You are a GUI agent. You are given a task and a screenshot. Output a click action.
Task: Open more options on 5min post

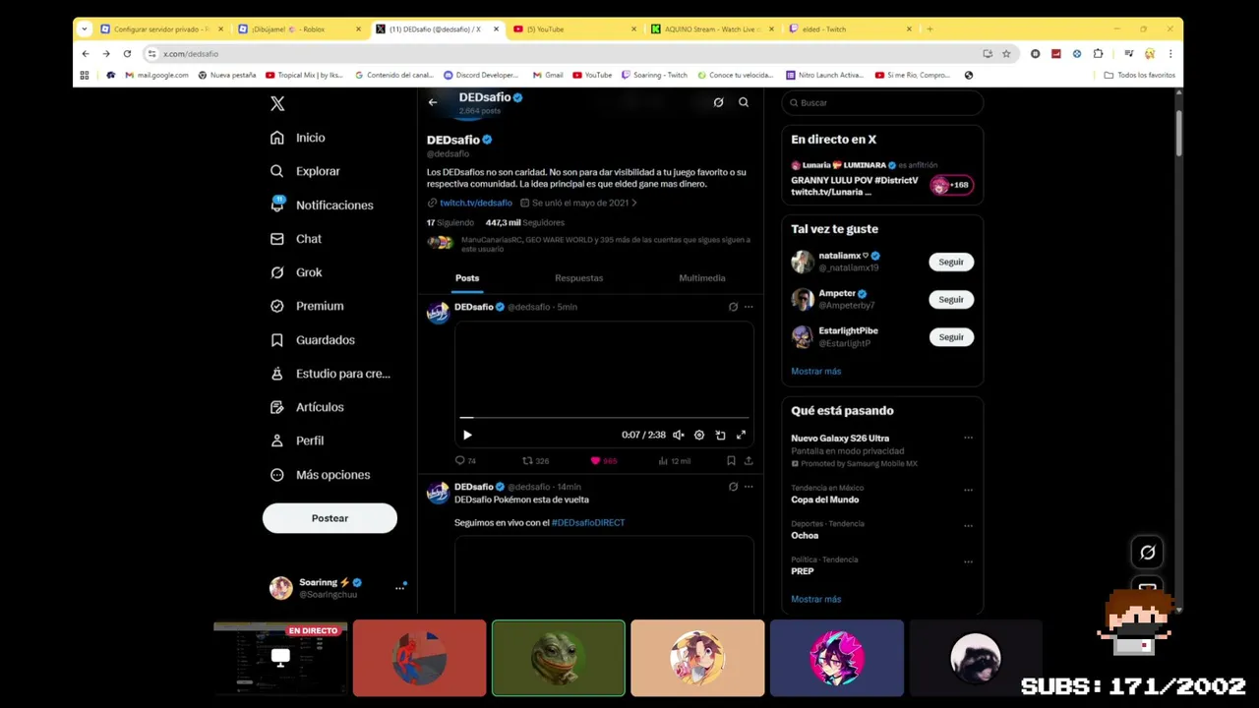click(x=749, y=307)
